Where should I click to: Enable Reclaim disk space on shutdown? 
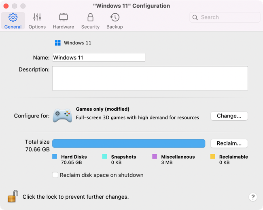point(55,175)
